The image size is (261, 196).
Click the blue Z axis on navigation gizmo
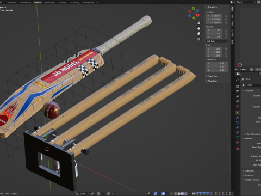(x=197, y=11)
